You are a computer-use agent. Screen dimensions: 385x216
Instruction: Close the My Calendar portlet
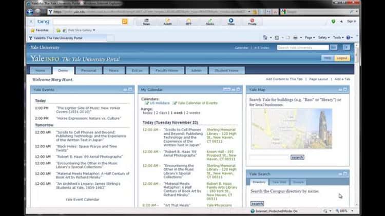click(x=238, y=90)
